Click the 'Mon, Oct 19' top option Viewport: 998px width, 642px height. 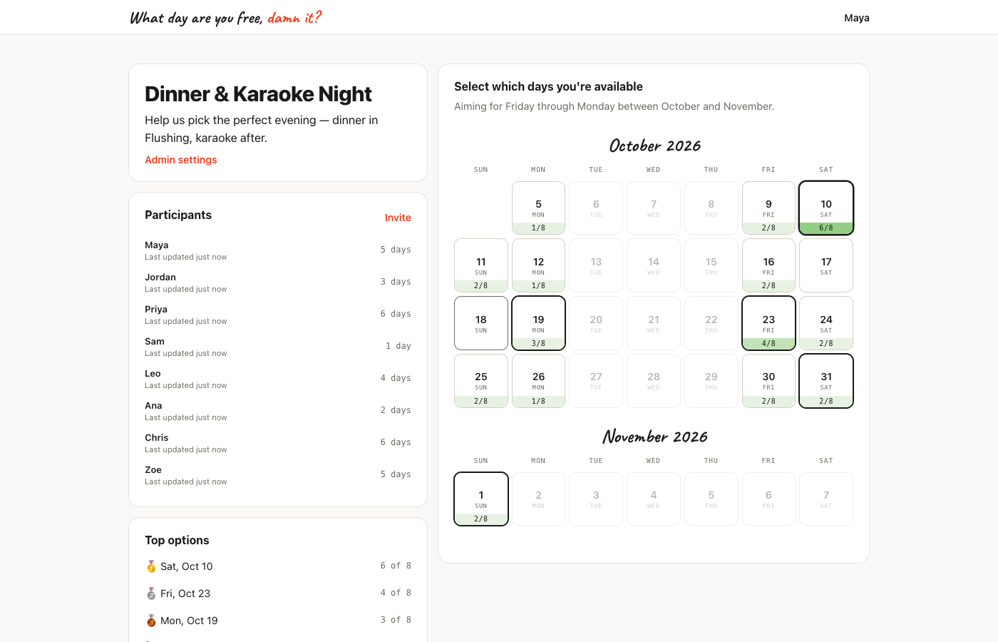[278, 621]
